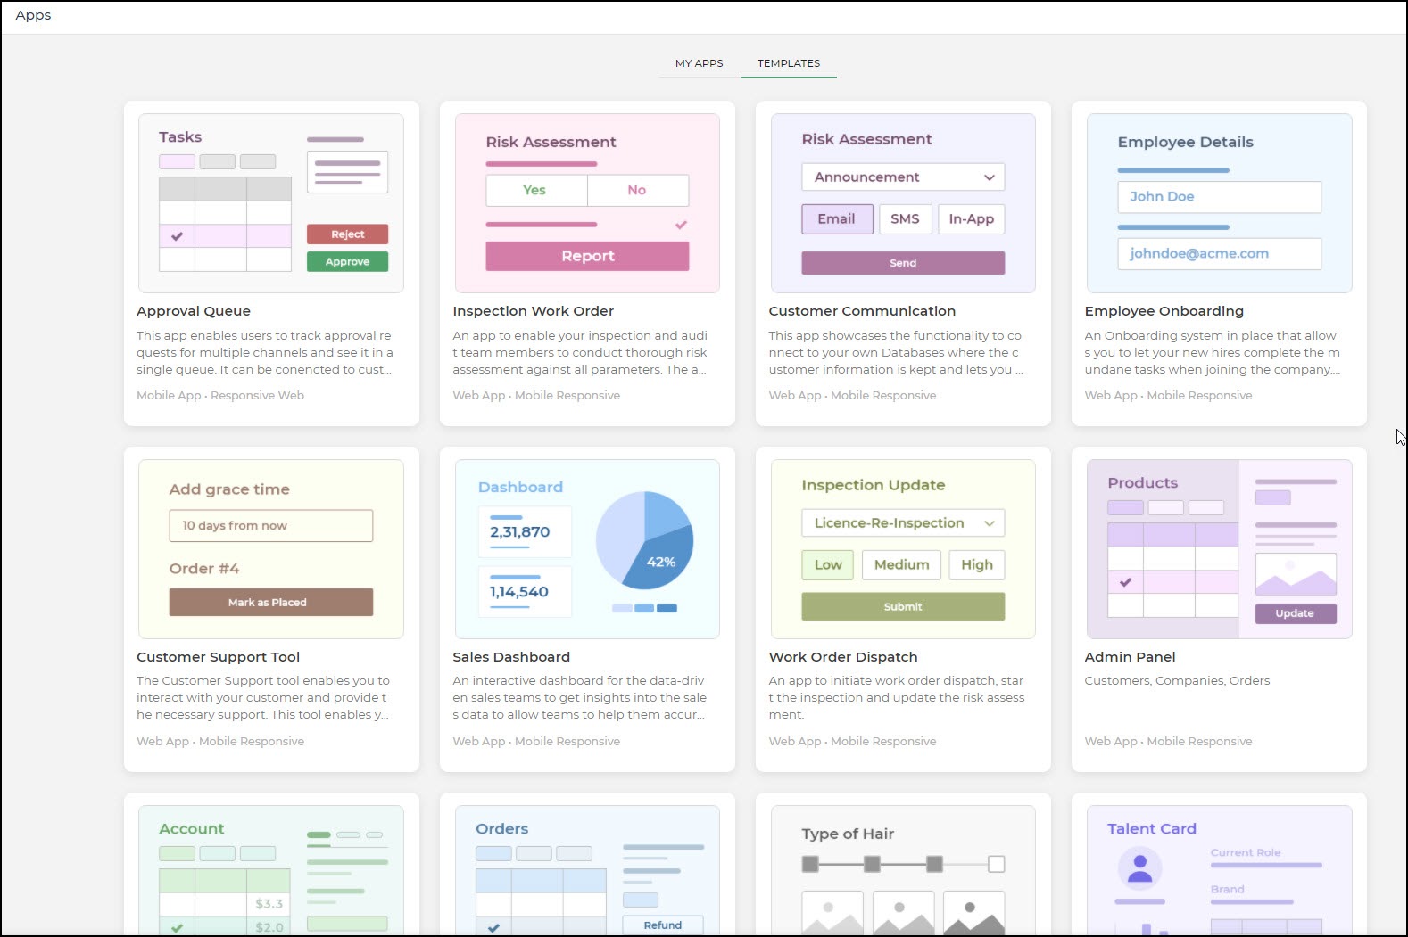The height and width of the screenshot is (937, 1408).
Task: Click the Employee Onboarding description paragraph
Action: (x=1213, y=352)
